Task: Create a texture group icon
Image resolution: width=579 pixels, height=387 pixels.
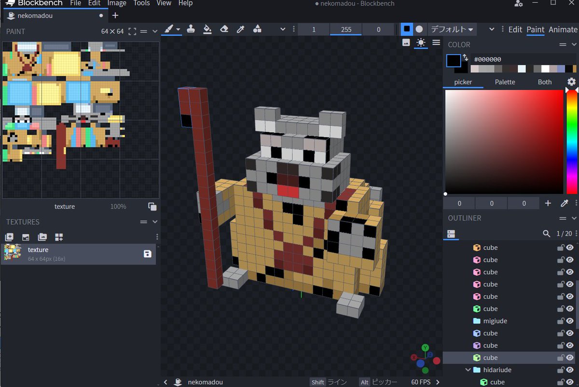Action: tap(59, 237)
